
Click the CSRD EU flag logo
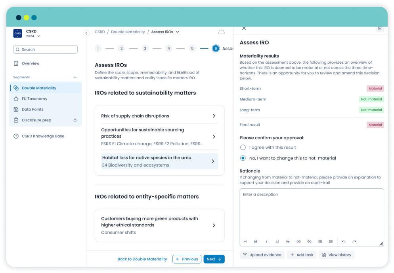tap(17, 33)
